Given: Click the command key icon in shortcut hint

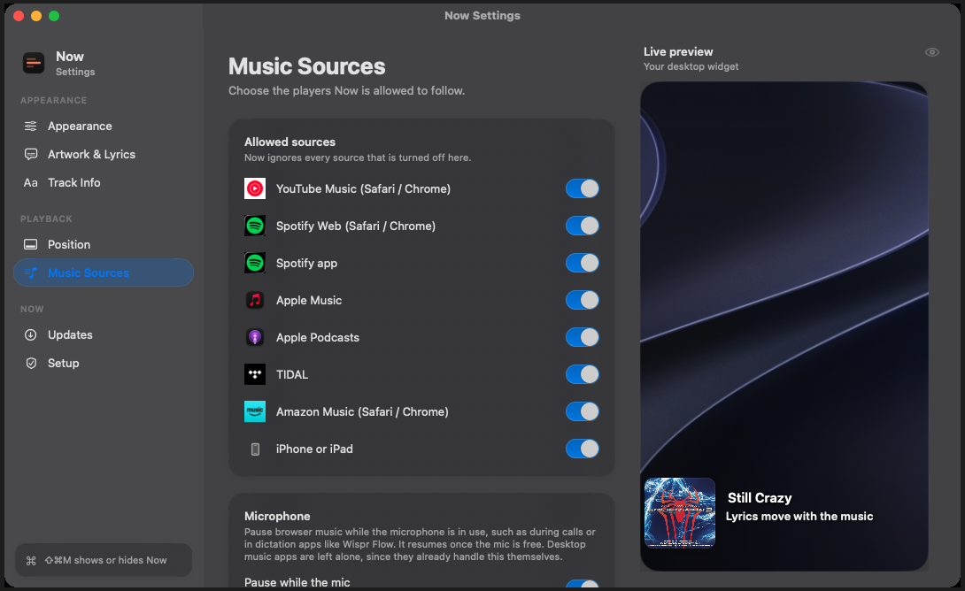Looking at the screenshot, I should [x=31, y=560].
